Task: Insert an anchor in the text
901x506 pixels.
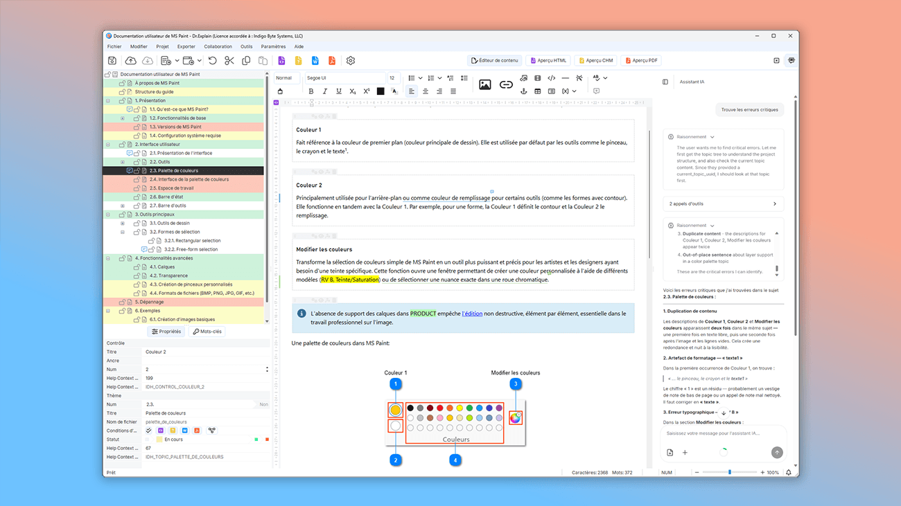Action: click(524, 91)
